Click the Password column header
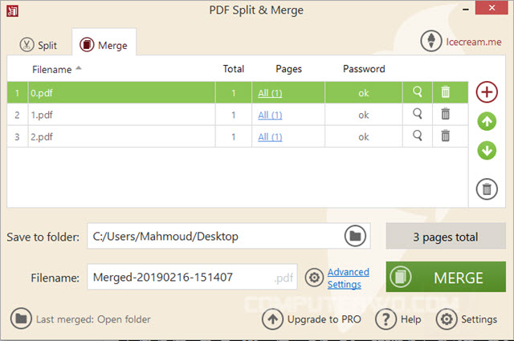 (x=364, y=69)
